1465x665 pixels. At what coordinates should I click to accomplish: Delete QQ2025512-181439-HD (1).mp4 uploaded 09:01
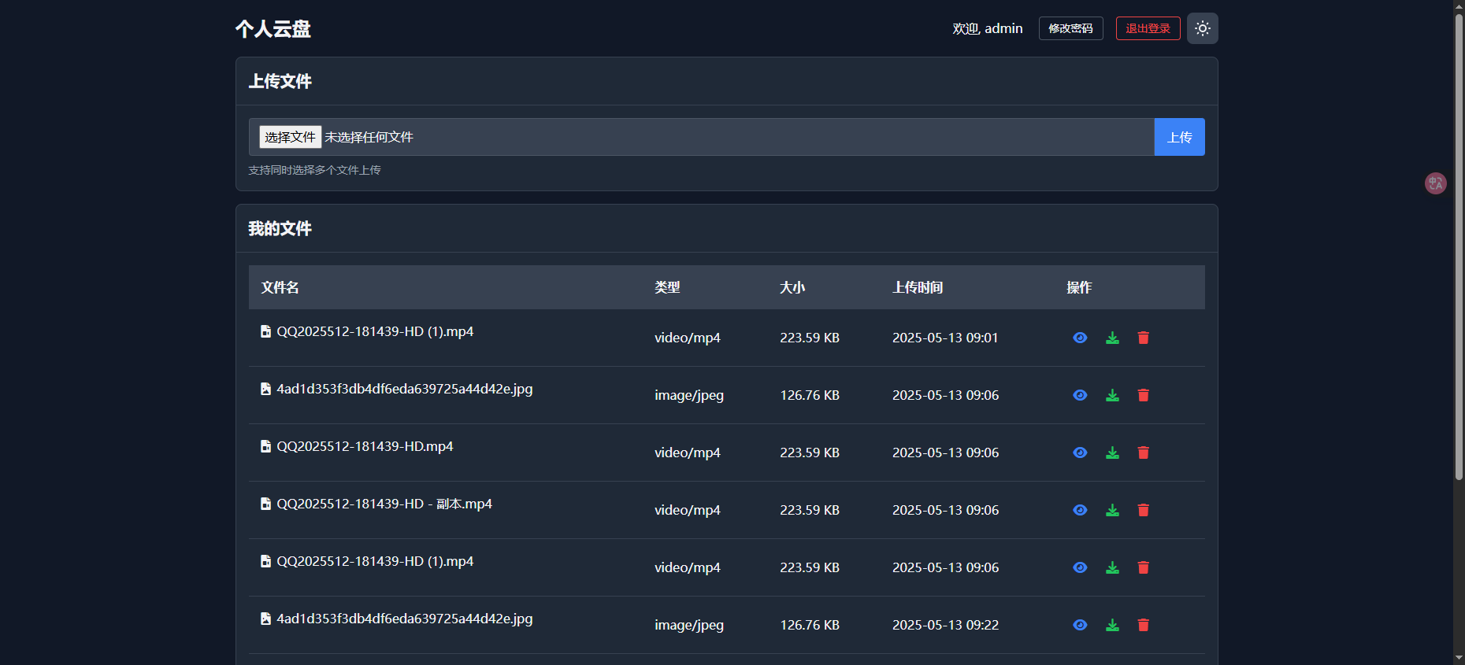(1143, 338)
